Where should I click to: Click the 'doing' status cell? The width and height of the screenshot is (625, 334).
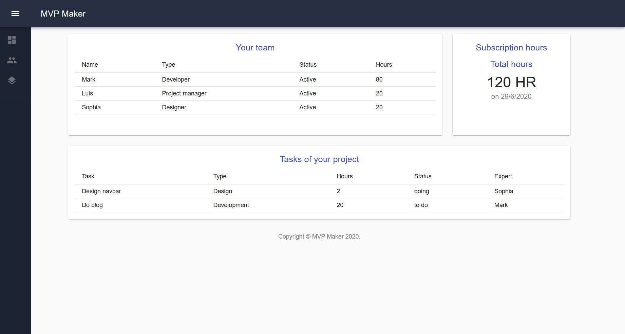pos(422,191)
